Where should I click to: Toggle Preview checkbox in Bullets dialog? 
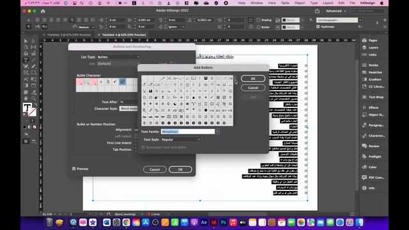pyautogui.click(x=74, y=169)
